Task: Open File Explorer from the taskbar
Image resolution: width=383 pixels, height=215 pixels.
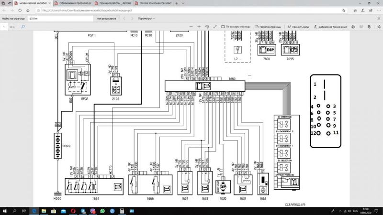Action: (44, 211)
